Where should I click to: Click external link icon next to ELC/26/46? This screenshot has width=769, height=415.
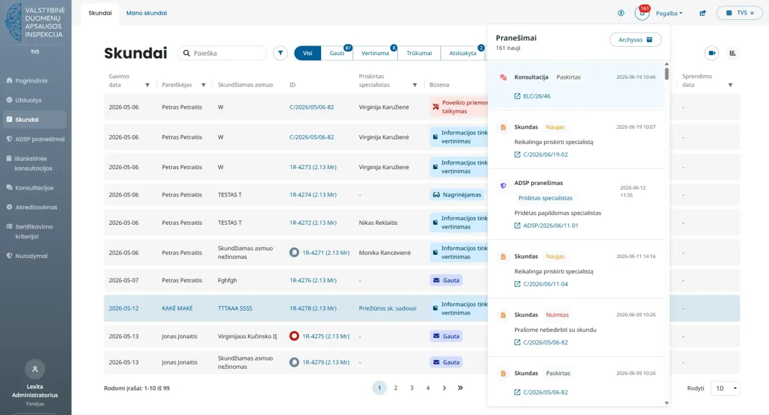coord(518,96)
